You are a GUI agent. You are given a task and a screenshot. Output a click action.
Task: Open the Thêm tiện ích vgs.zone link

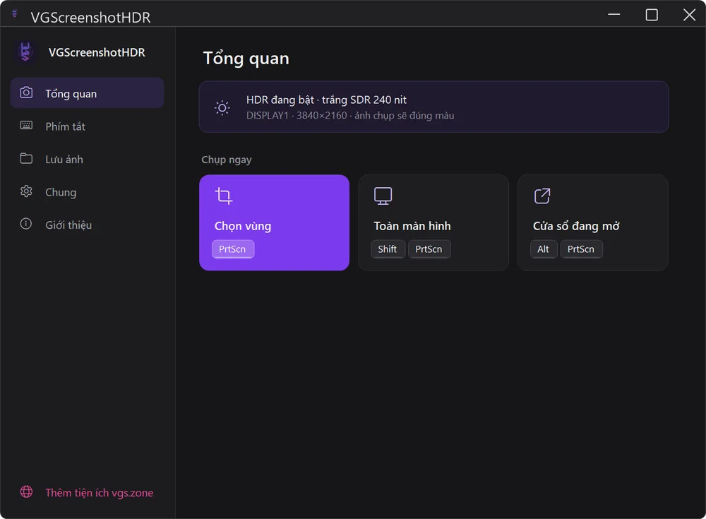[87, 492]
